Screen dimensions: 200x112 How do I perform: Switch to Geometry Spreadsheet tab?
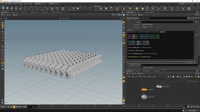click(x=56, y=12)
